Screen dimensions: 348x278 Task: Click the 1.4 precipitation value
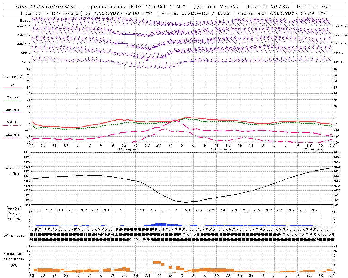[x=153, y=210]
